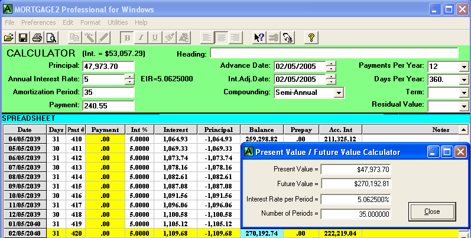Increase the Annual Interest Rate with spinner
This screenshot has height=238, width=471.
click(129, 76)
